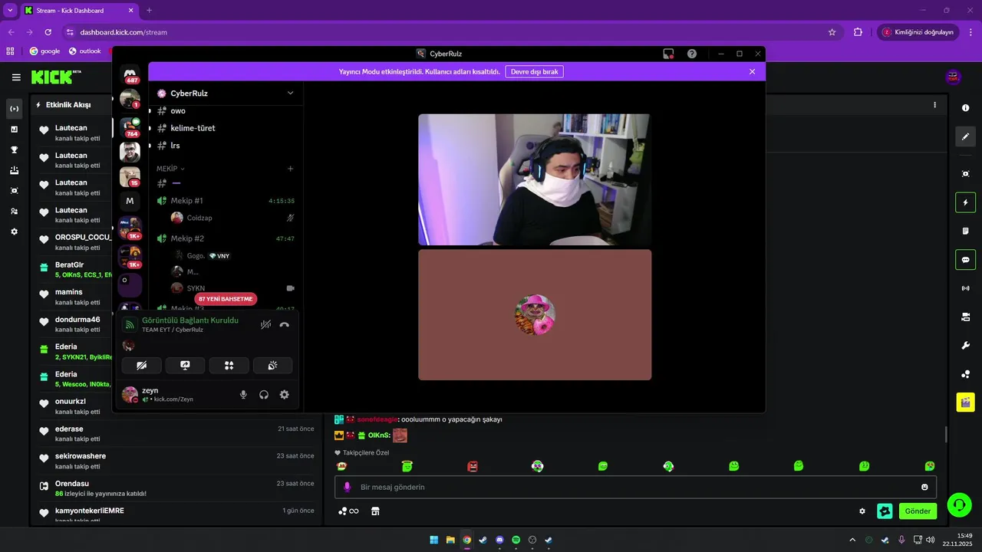This screenshot has width=982, height=552.
Task: Open Discord help question mark icon
Action: tap(692, 54)
